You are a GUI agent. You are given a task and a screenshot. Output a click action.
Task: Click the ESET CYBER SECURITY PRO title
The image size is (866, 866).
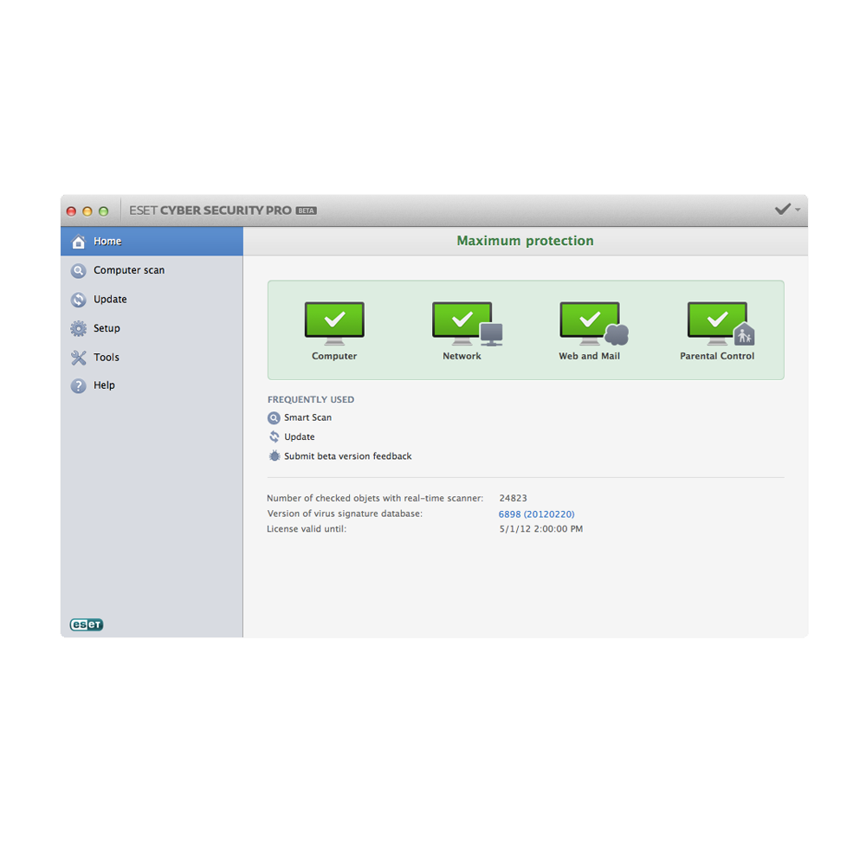click(x=210, y=210)
